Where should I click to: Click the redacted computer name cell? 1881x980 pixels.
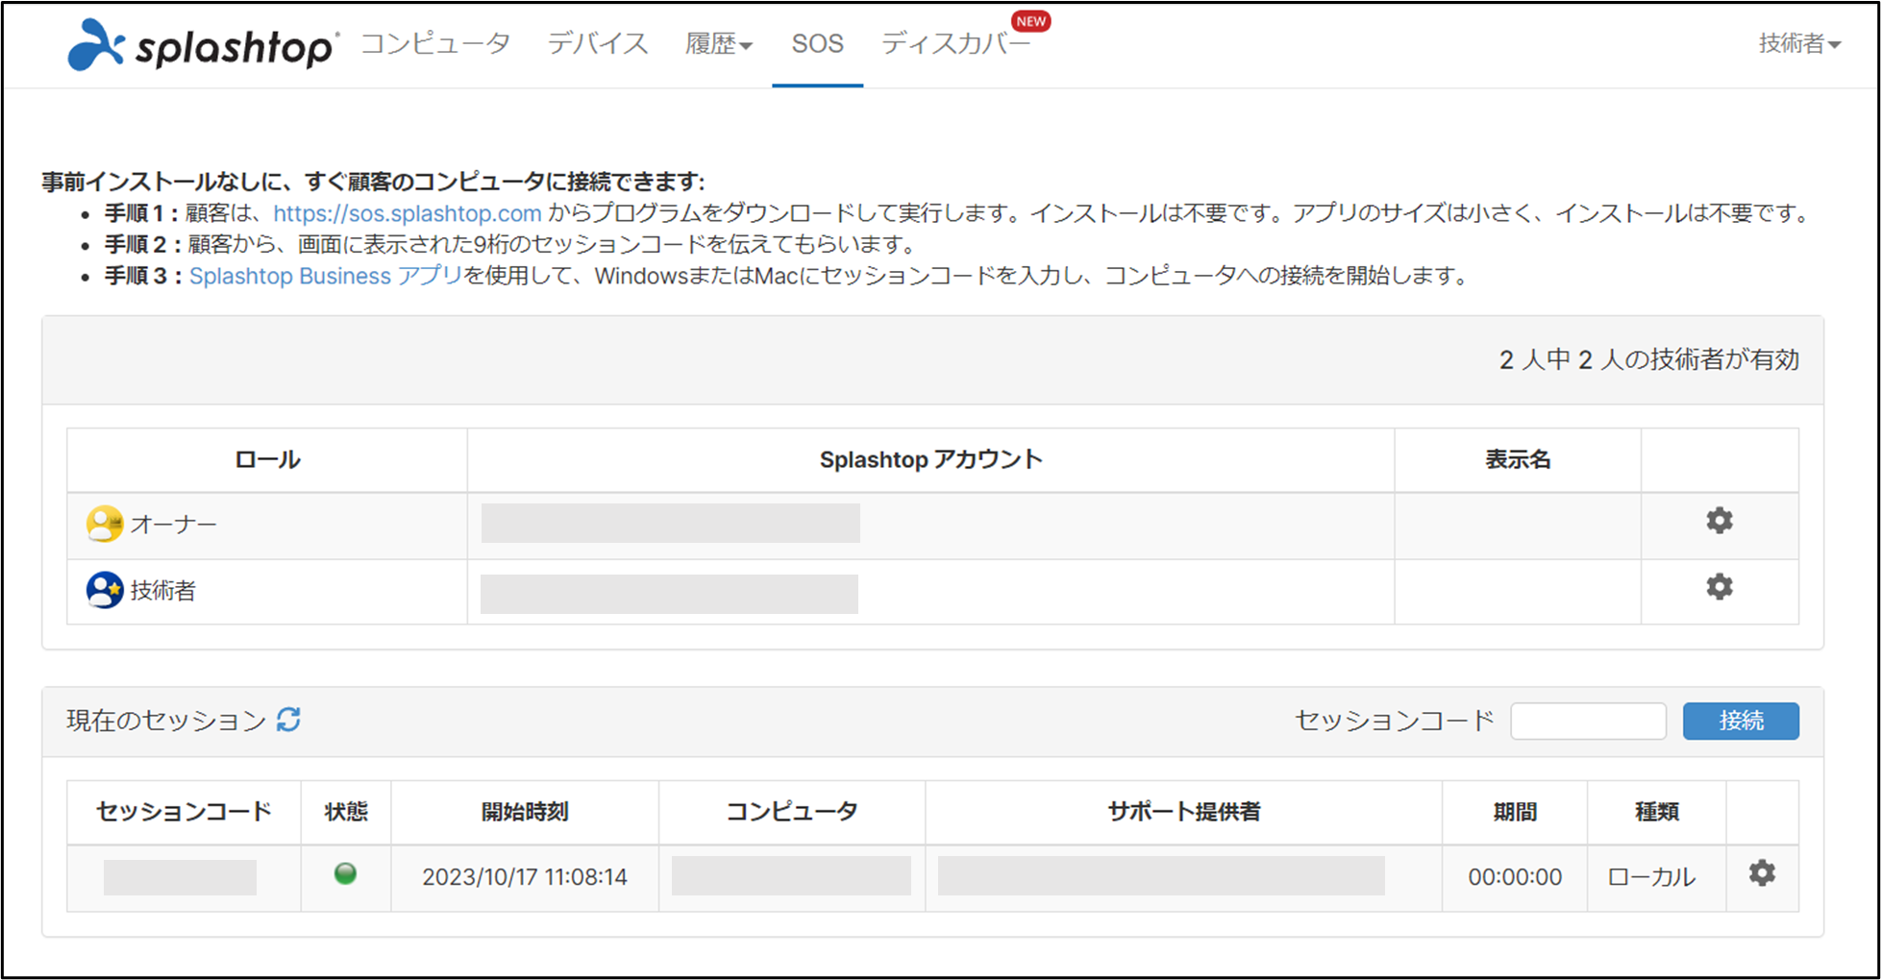tap(791, 876)
